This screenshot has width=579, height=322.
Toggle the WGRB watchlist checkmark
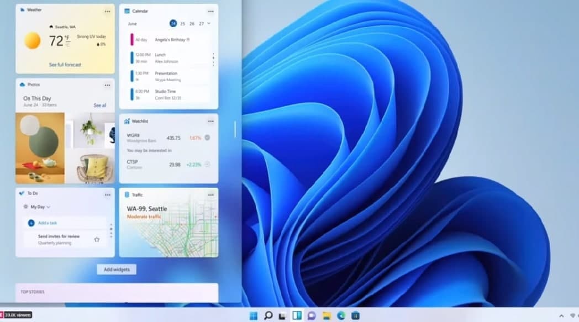coord(207,138)
